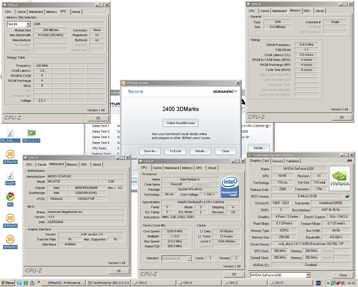Click the EN language indicator in the taskbar
Screen dimensions: 358x287
coord(318,283)
